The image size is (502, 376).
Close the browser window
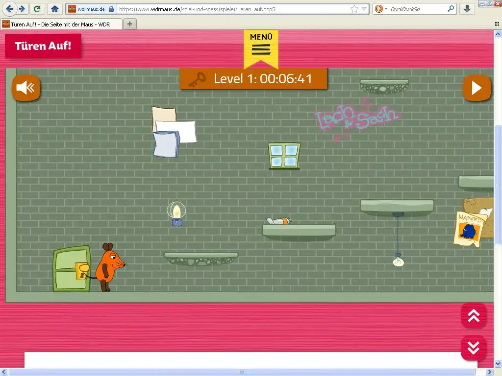(x=498, y=4)
